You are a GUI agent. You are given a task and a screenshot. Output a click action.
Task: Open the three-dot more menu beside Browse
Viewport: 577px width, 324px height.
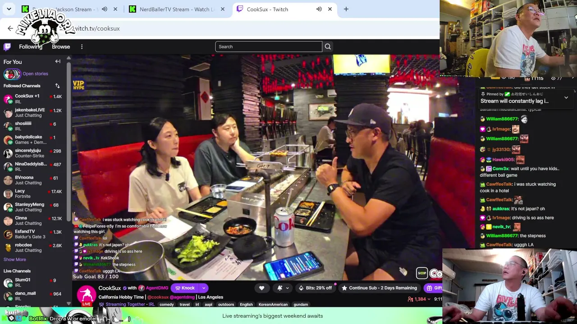pos(82,46)
